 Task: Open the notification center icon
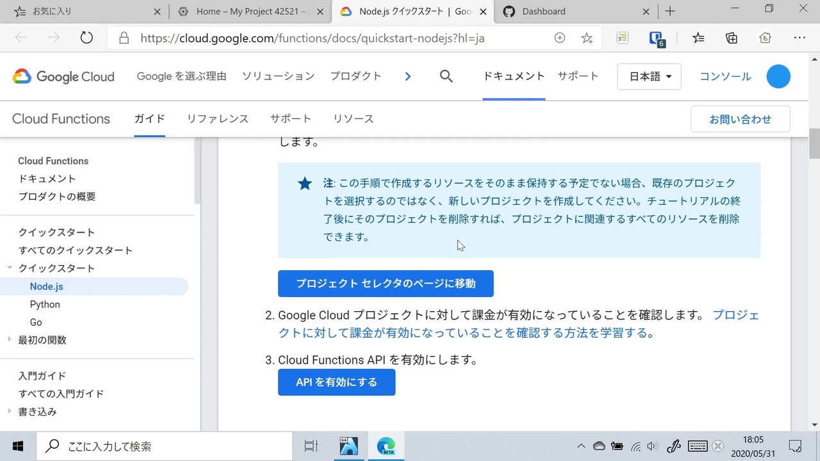(795, 446)
